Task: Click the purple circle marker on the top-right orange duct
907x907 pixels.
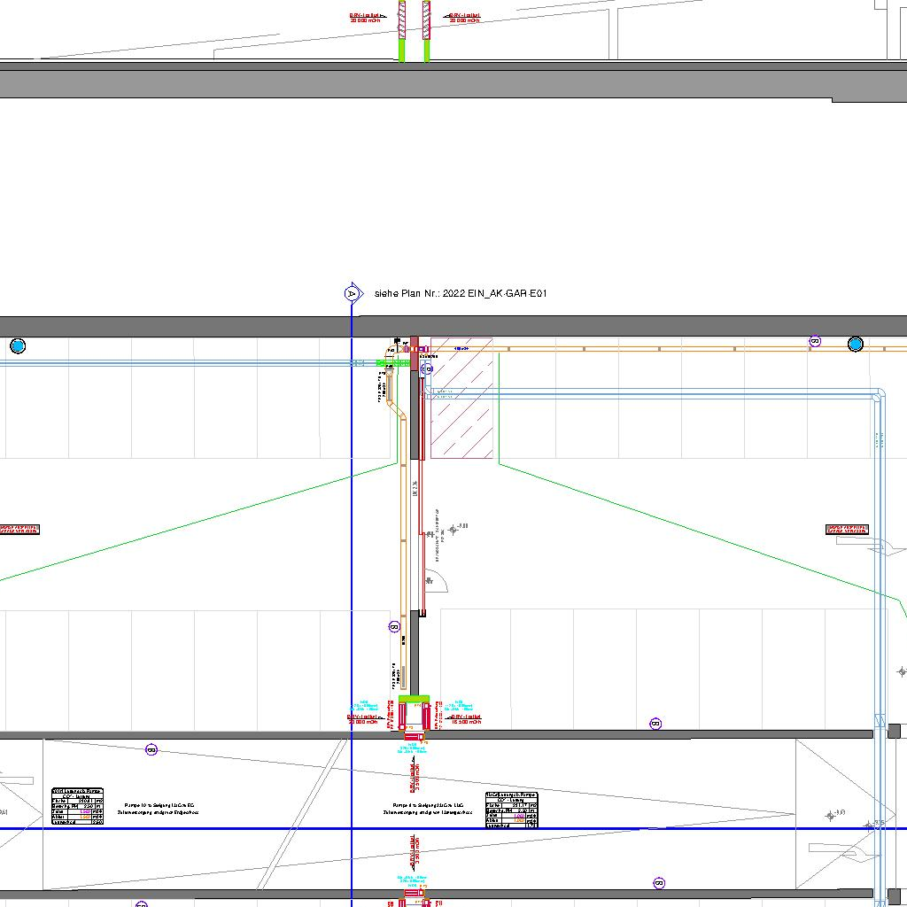Action: 815,341
